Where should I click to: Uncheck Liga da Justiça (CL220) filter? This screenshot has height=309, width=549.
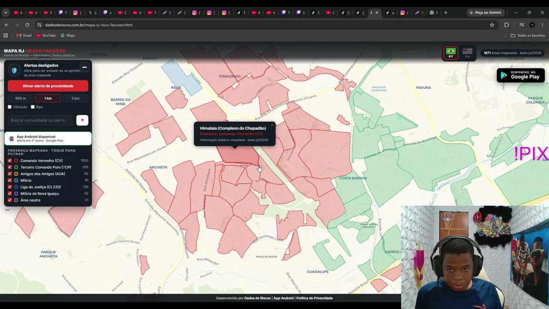click(x=10, y=187)
